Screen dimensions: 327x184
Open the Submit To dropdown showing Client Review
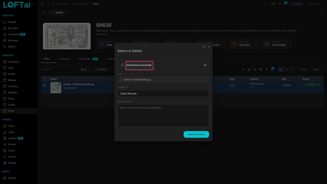(163, 94)
